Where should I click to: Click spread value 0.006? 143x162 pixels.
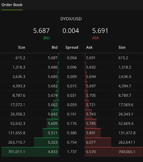[x=72, y=67]
